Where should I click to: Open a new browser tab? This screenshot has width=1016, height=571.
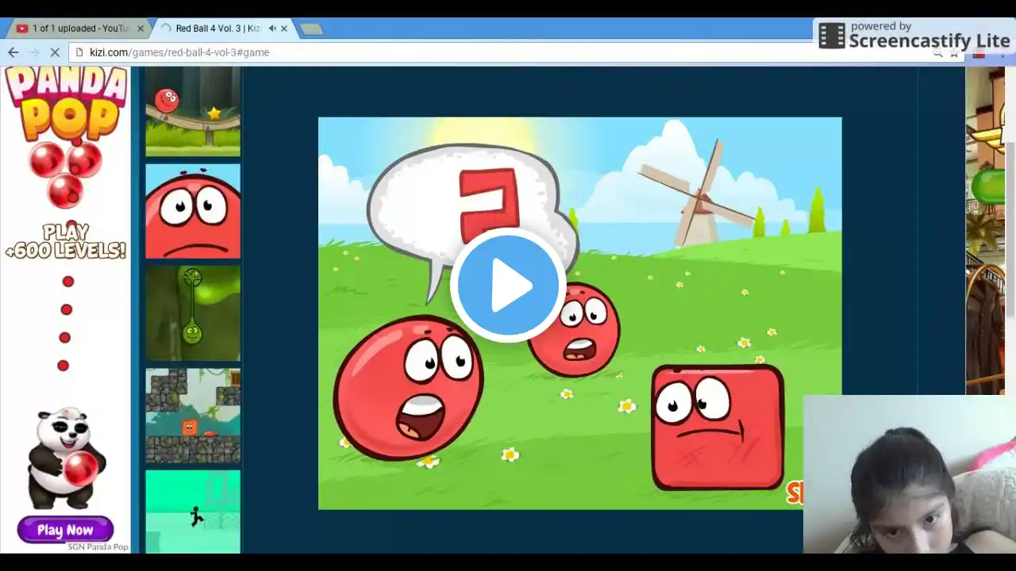click(311, 29)
